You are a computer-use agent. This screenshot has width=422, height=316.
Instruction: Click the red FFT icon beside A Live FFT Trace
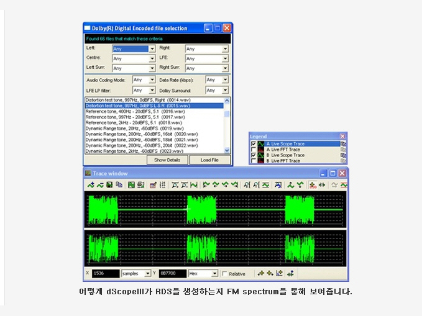click(261, 150)
